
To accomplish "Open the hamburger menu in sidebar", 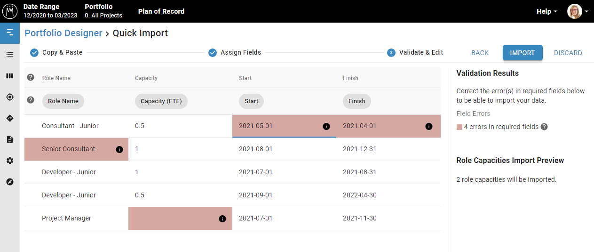I will point(10,33).
